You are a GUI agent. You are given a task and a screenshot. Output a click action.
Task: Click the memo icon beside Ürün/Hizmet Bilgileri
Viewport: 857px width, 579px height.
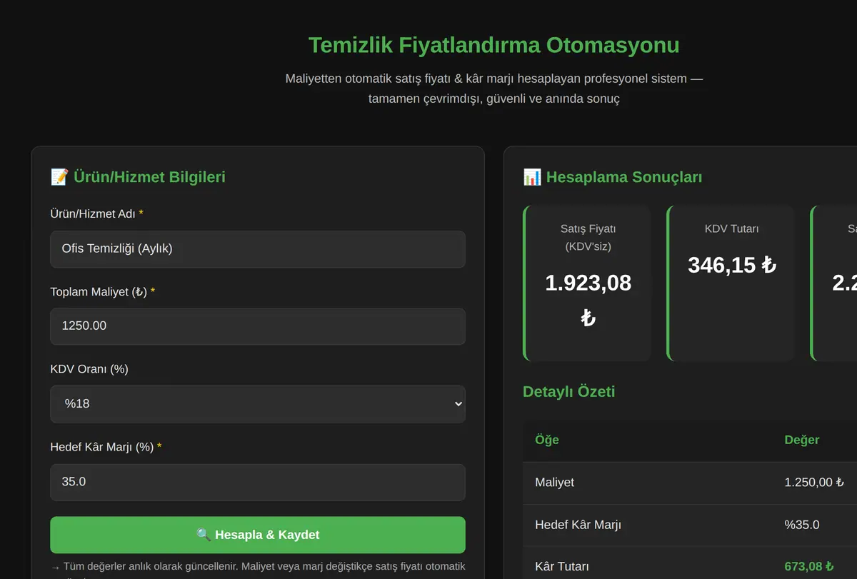click(x=59, y=176)
